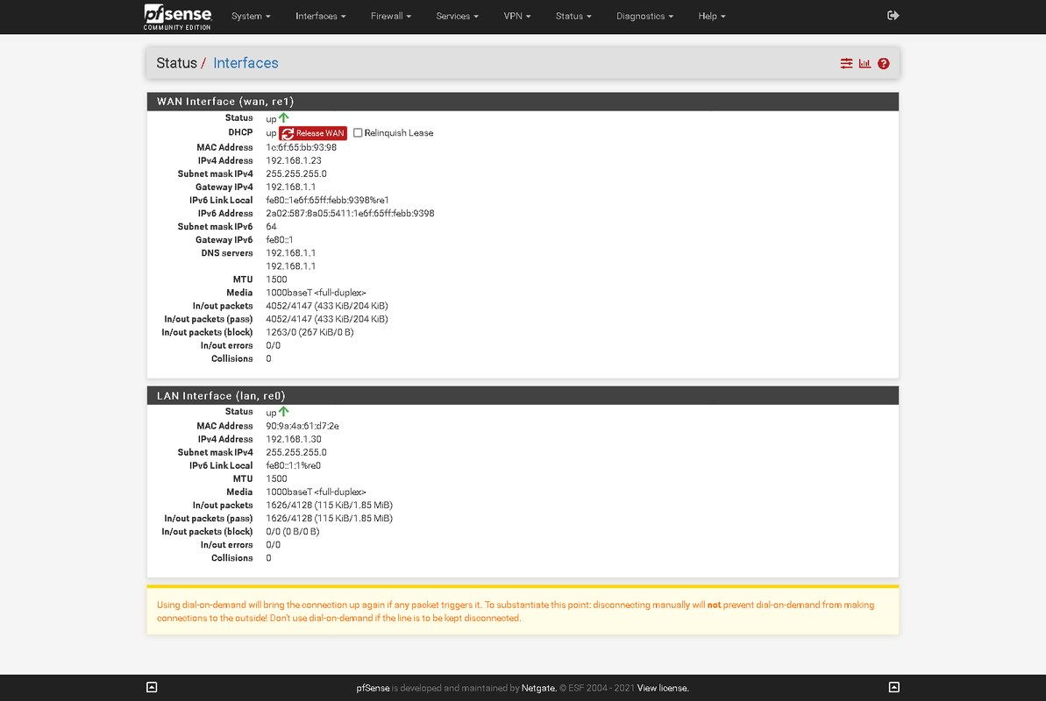Select WAN In/out packets 4052/4147 value
The width and height of the screenshot is (1046, 701).
click(327, 306)
